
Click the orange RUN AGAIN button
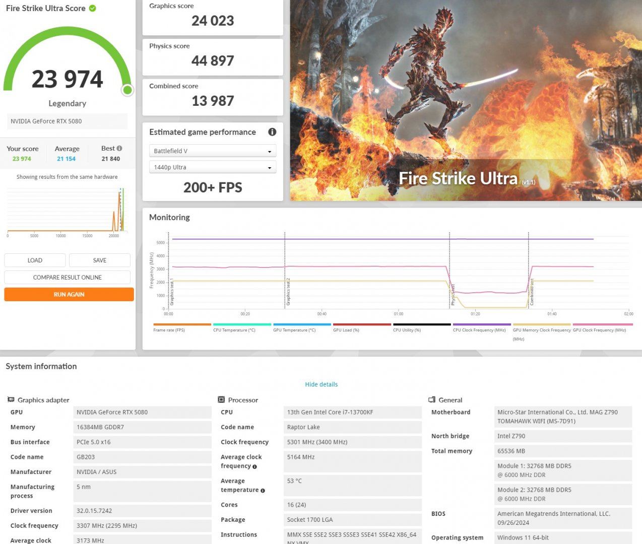(x=69, y=294)
